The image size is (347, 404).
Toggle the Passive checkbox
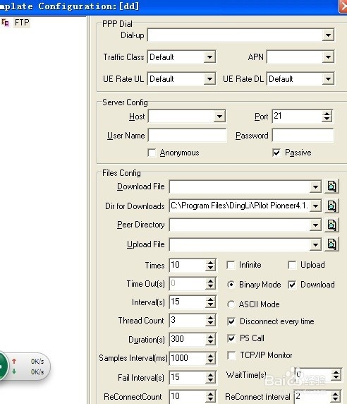(x=276, y=153)
